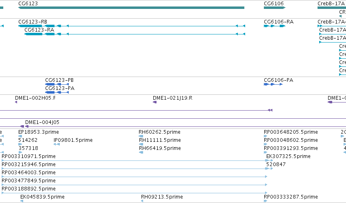Click the DME1-021J19.R label
Viewport: 346px width, 203px height.
[172, 98]
